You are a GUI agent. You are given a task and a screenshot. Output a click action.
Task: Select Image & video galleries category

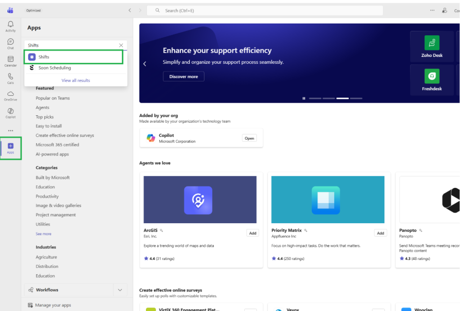pyautogui.click(x=58, y=206)
